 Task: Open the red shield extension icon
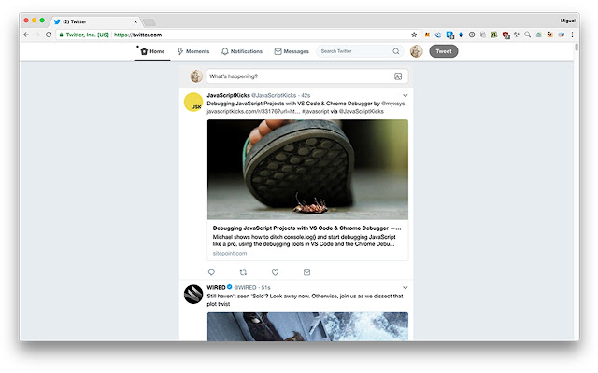[505, 35]
